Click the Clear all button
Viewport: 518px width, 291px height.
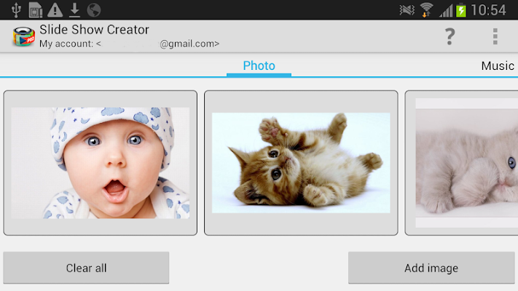pyautogui.click(x=86, y=268)
